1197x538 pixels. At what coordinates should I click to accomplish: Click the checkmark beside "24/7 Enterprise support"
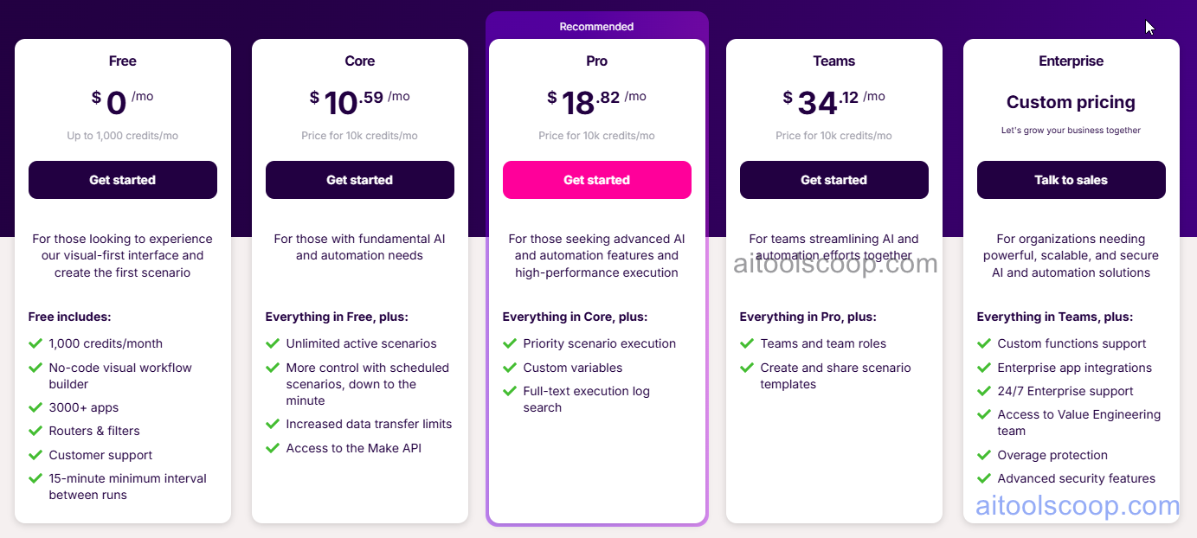tap(983, 391)
